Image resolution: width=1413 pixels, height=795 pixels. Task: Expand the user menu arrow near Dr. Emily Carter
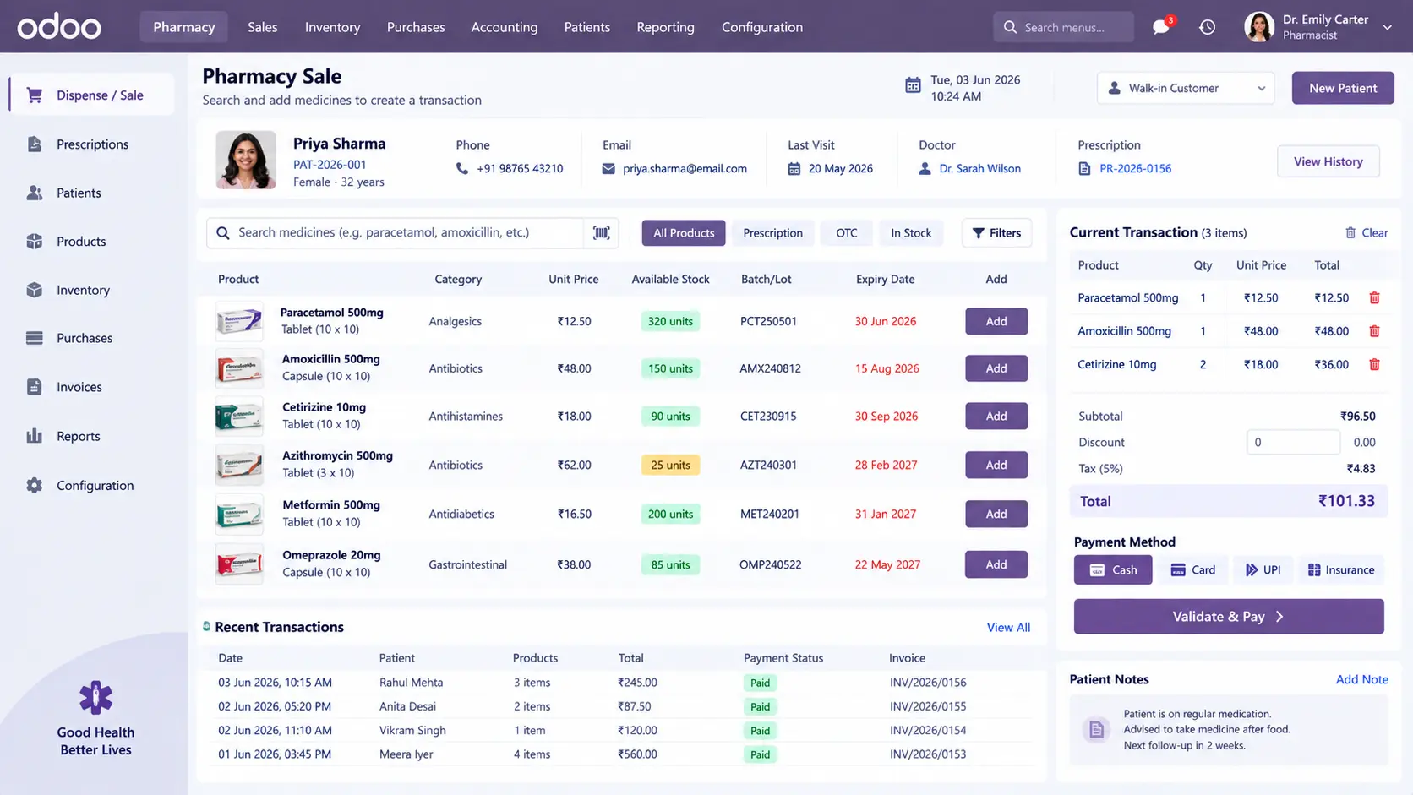pos(1387,27)
